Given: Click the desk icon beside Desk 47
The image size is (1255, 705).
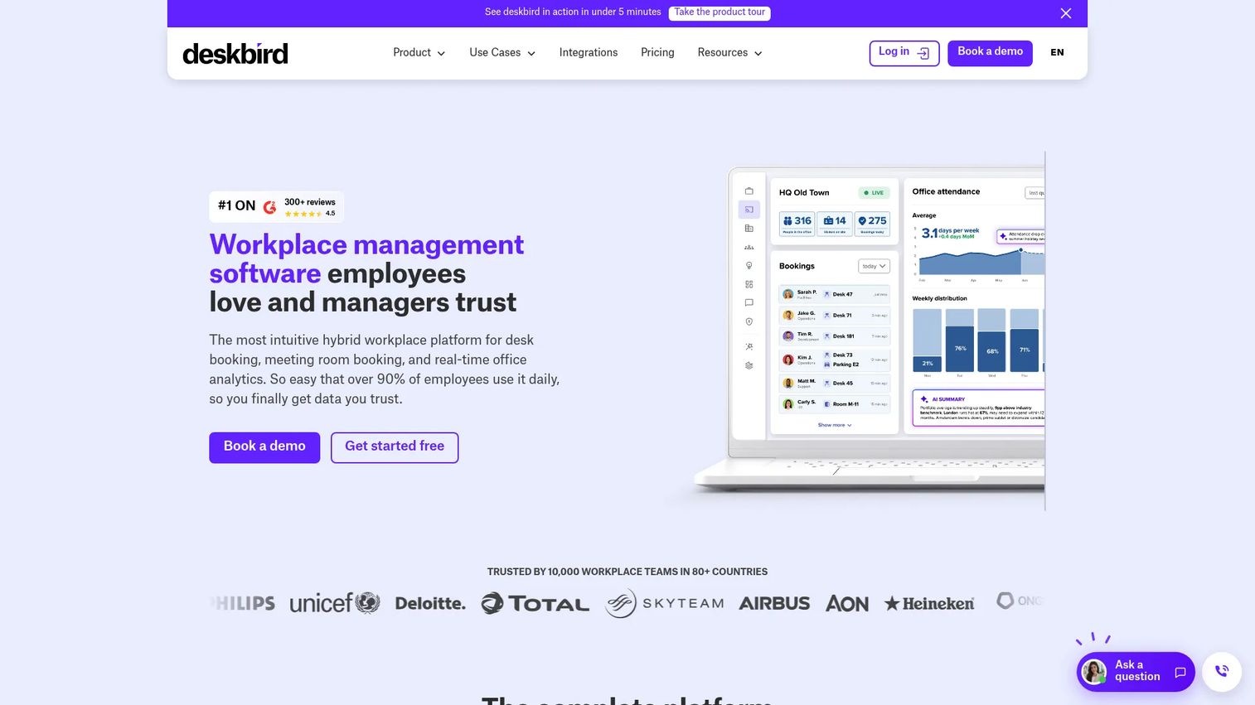Looking at the screenshot, I should [826, 294].
